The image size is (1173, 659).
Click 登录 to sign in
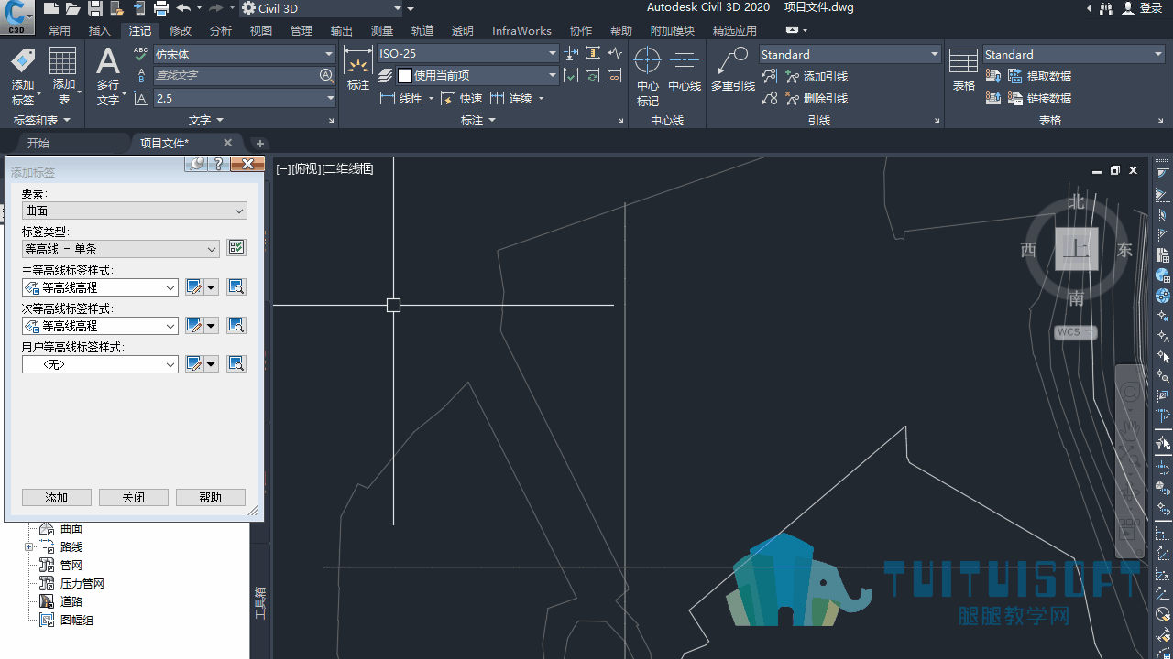coord(1151,8)
